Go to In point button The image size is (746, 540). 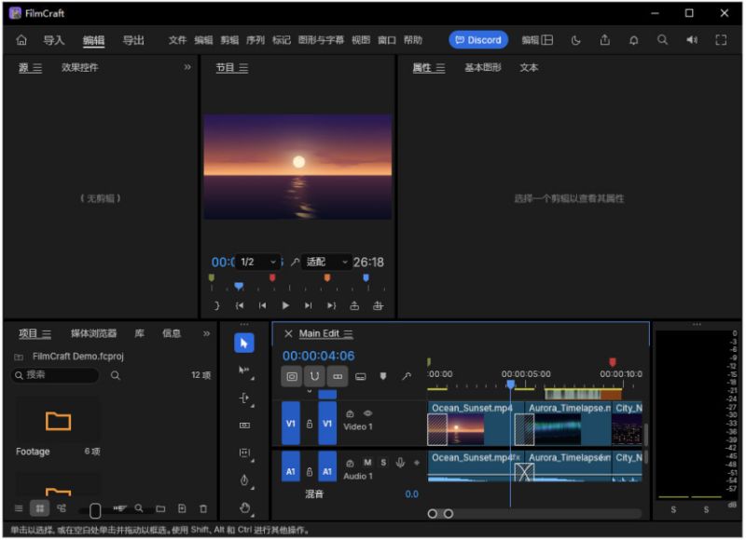coord(240,306)
